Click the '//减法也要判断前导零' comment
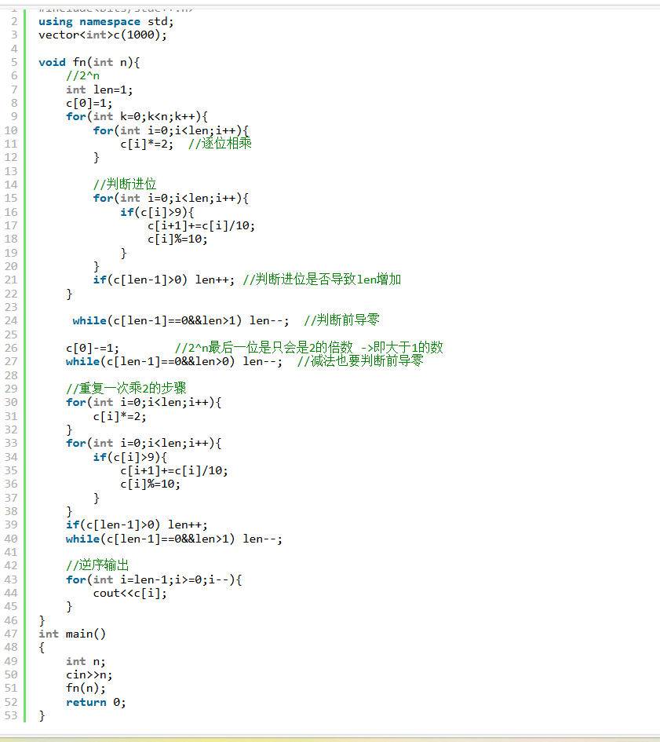 359,361
